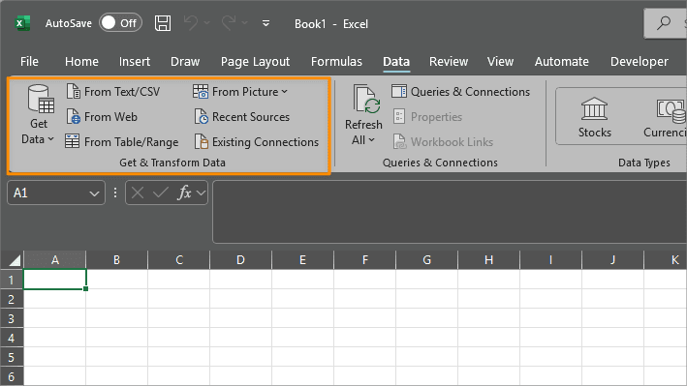The image size is (687, 386).
Task: Toggle AutoSave on
Action: pos(120,23)
